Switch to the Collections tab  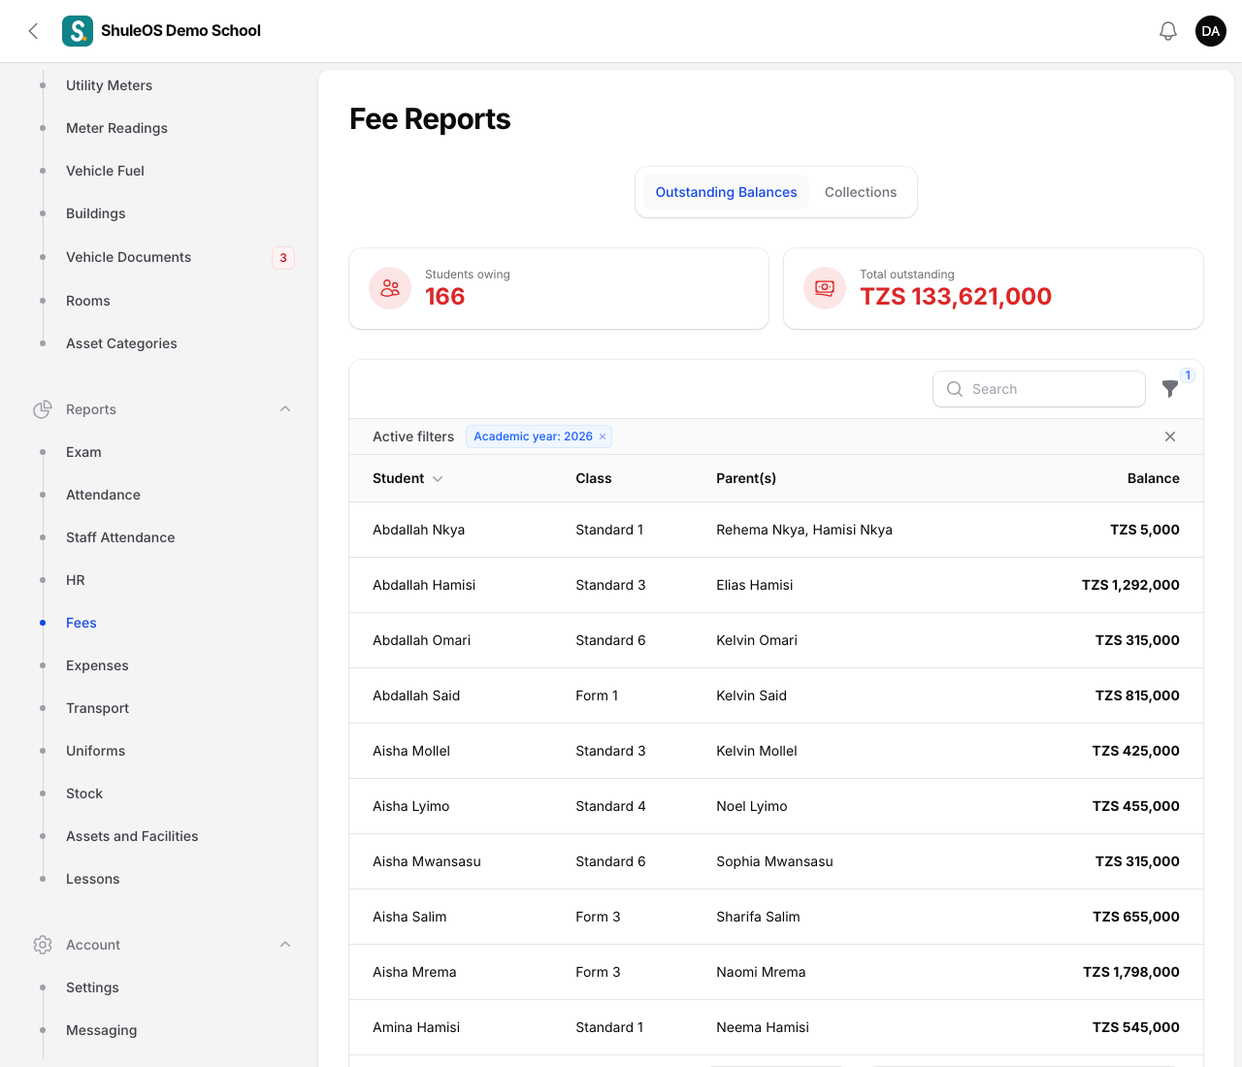pos(861,192)
